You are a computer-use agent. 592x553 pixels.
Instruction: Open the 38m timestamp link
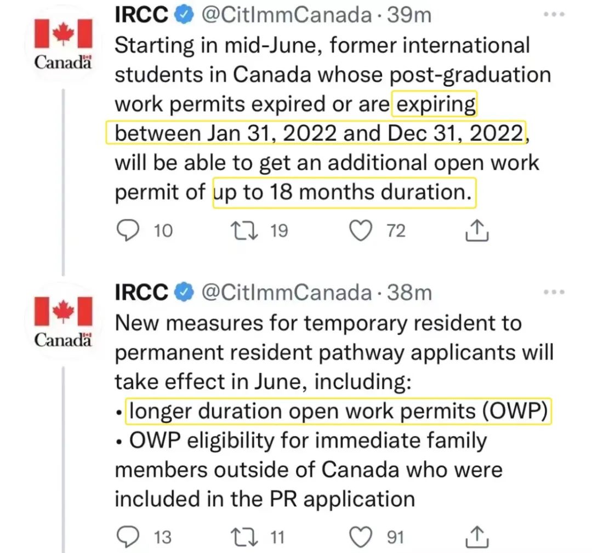pos(409,293)
